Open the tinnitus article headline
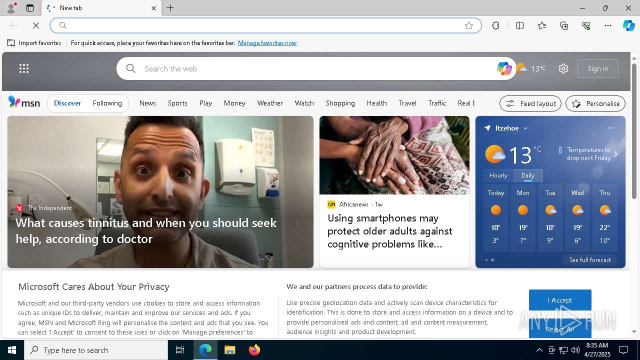Image resolution: width=640 pixels, height=360 pixels. click(146, 230)
